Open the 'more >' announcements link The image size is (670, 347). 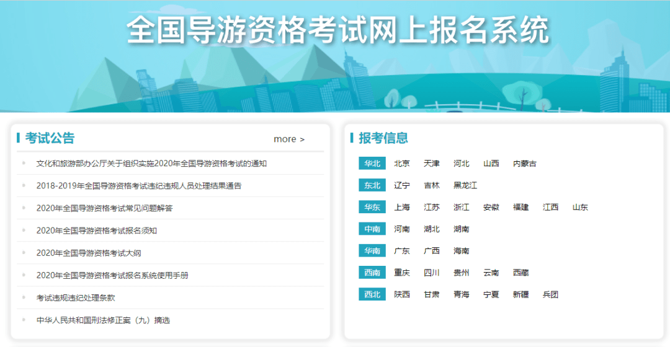[289, 139]
